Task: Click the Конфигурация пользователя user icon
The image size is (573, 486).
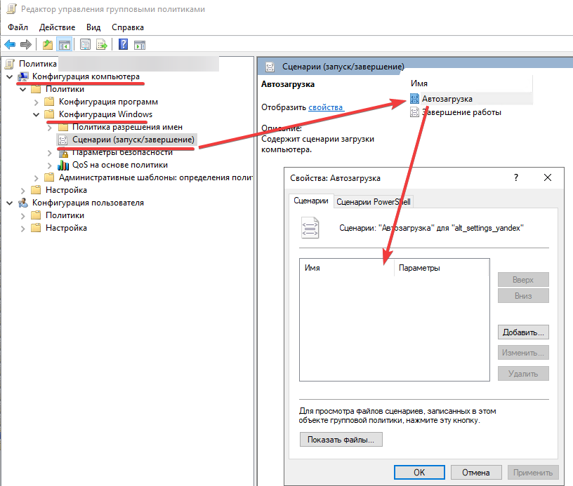Action: tap(23, 203)
